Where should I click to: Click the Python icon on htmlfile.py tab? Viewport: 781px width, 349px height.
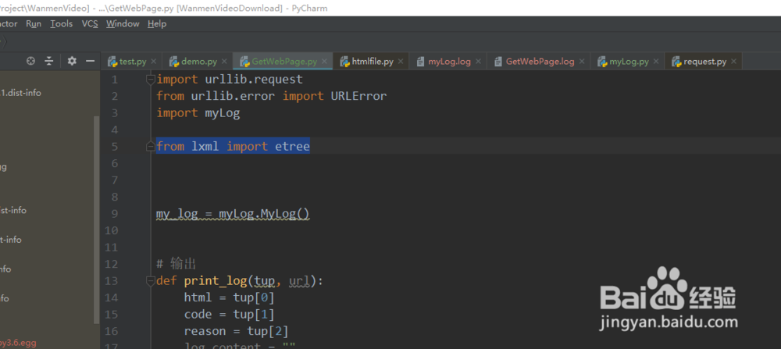(x=344, y=62)
